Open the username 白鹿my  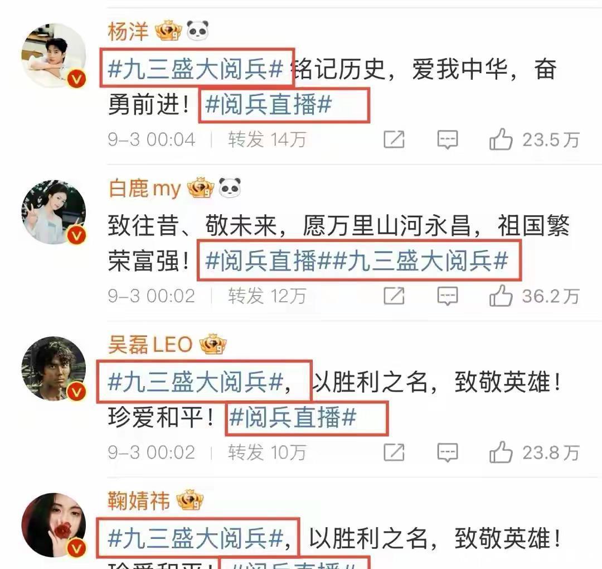tap(144, 189)
